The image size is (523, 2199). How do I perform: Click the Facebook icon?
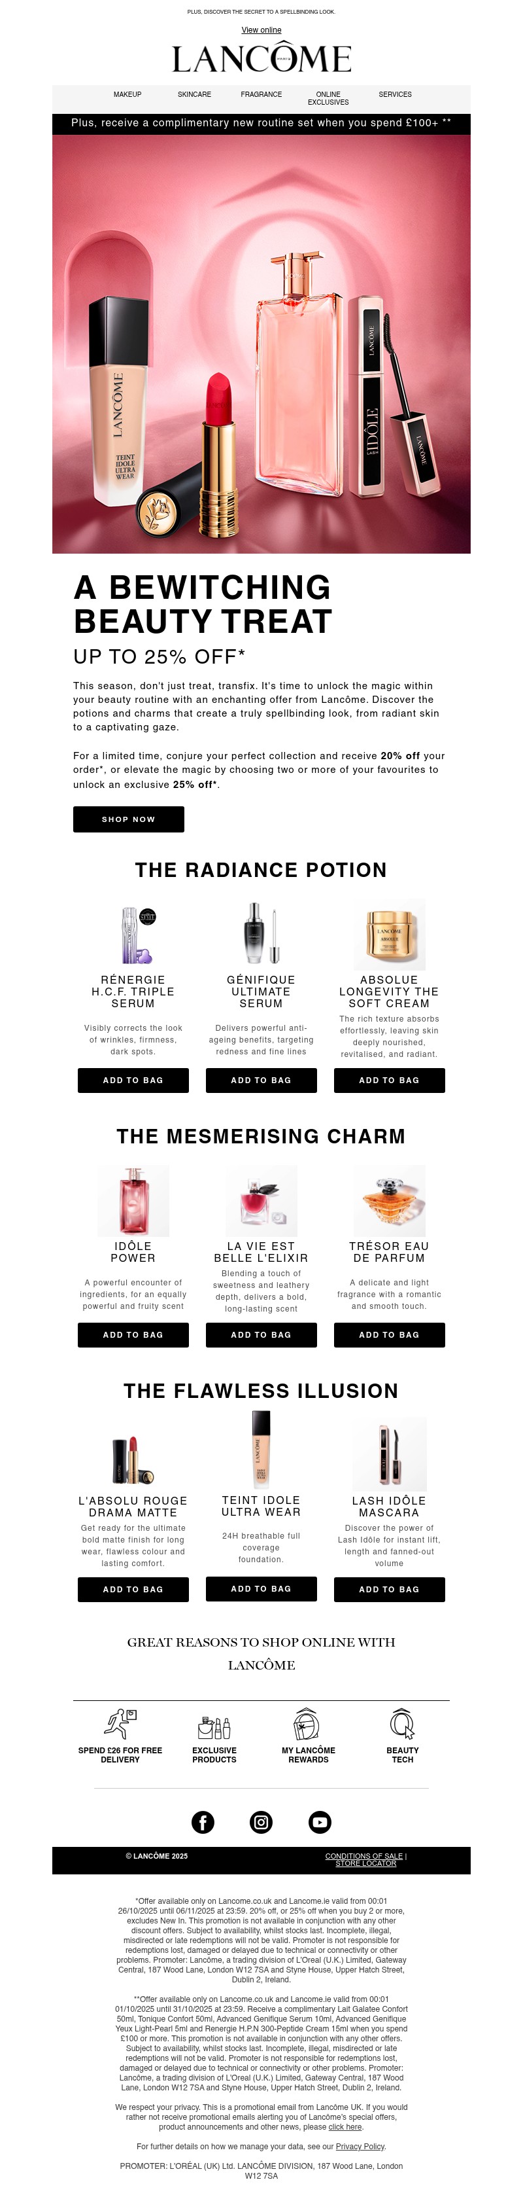coord(202,1821)
